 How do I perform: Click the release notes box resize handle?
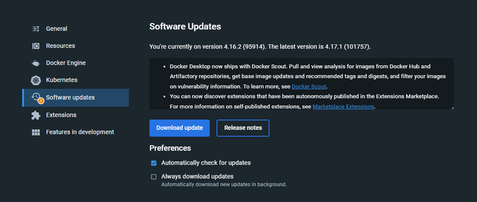[453, 108]
